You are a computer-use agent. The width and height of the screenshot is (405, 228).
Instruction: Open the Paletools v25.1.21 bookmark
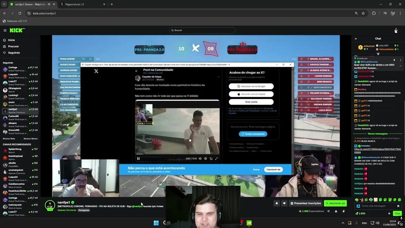pyautogui.click(x=15, y=21)
